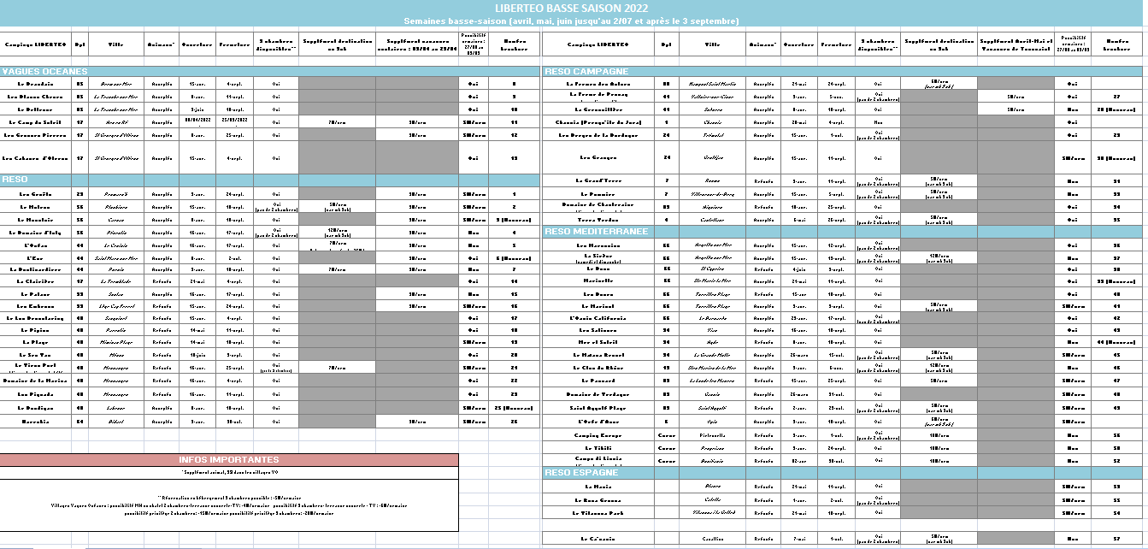Select the Terra Verdon campsite cell

(598, 220)
